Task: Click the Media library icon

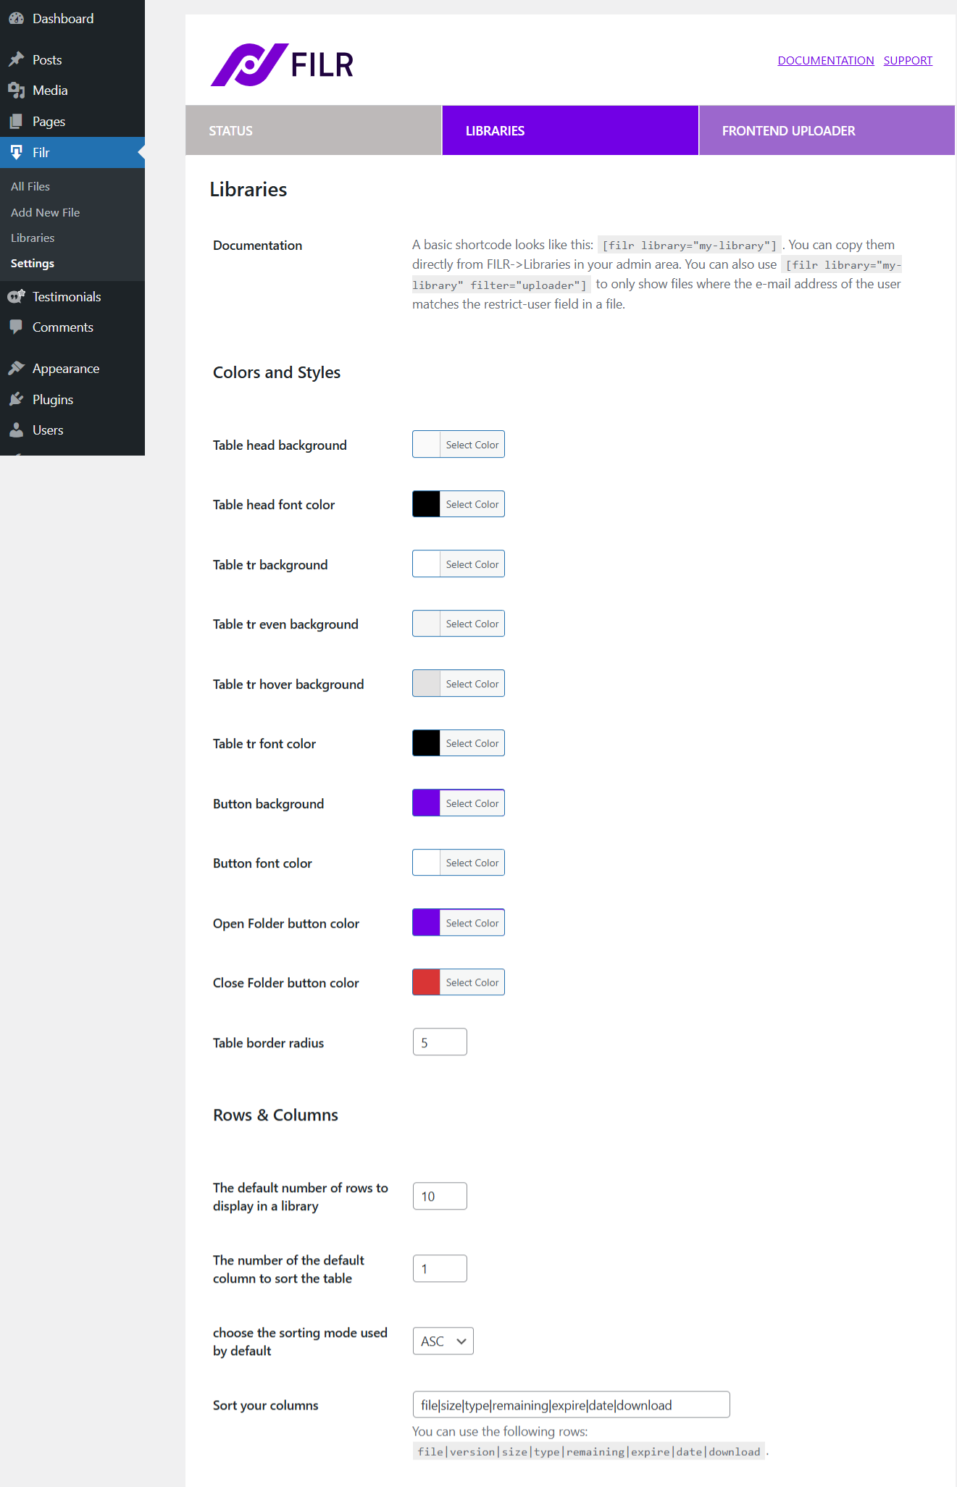Action: coord(17,91)
